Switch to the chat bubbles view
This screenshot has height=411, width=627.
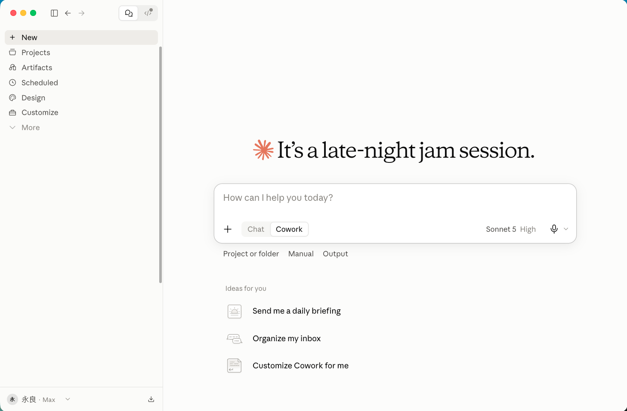coord(129,13)
